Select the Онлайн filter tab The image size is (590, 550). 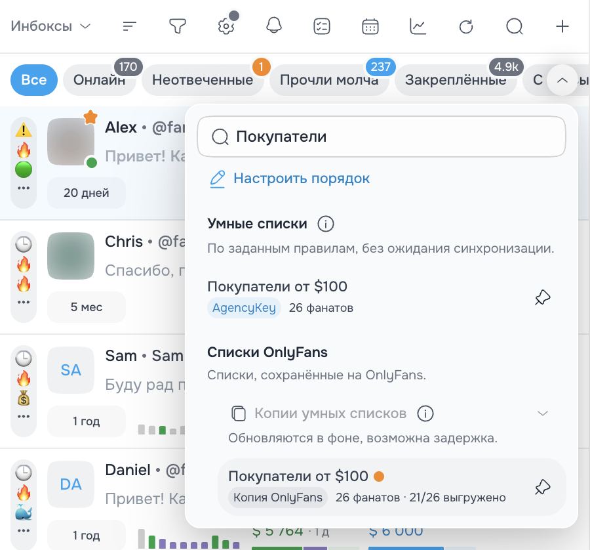point(100,80)
